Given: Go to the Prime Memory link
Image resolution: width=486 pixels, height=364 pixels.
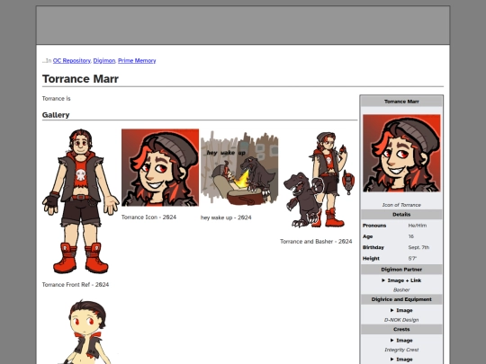Looking at the screenshot, I should click(x=137, y=61).
